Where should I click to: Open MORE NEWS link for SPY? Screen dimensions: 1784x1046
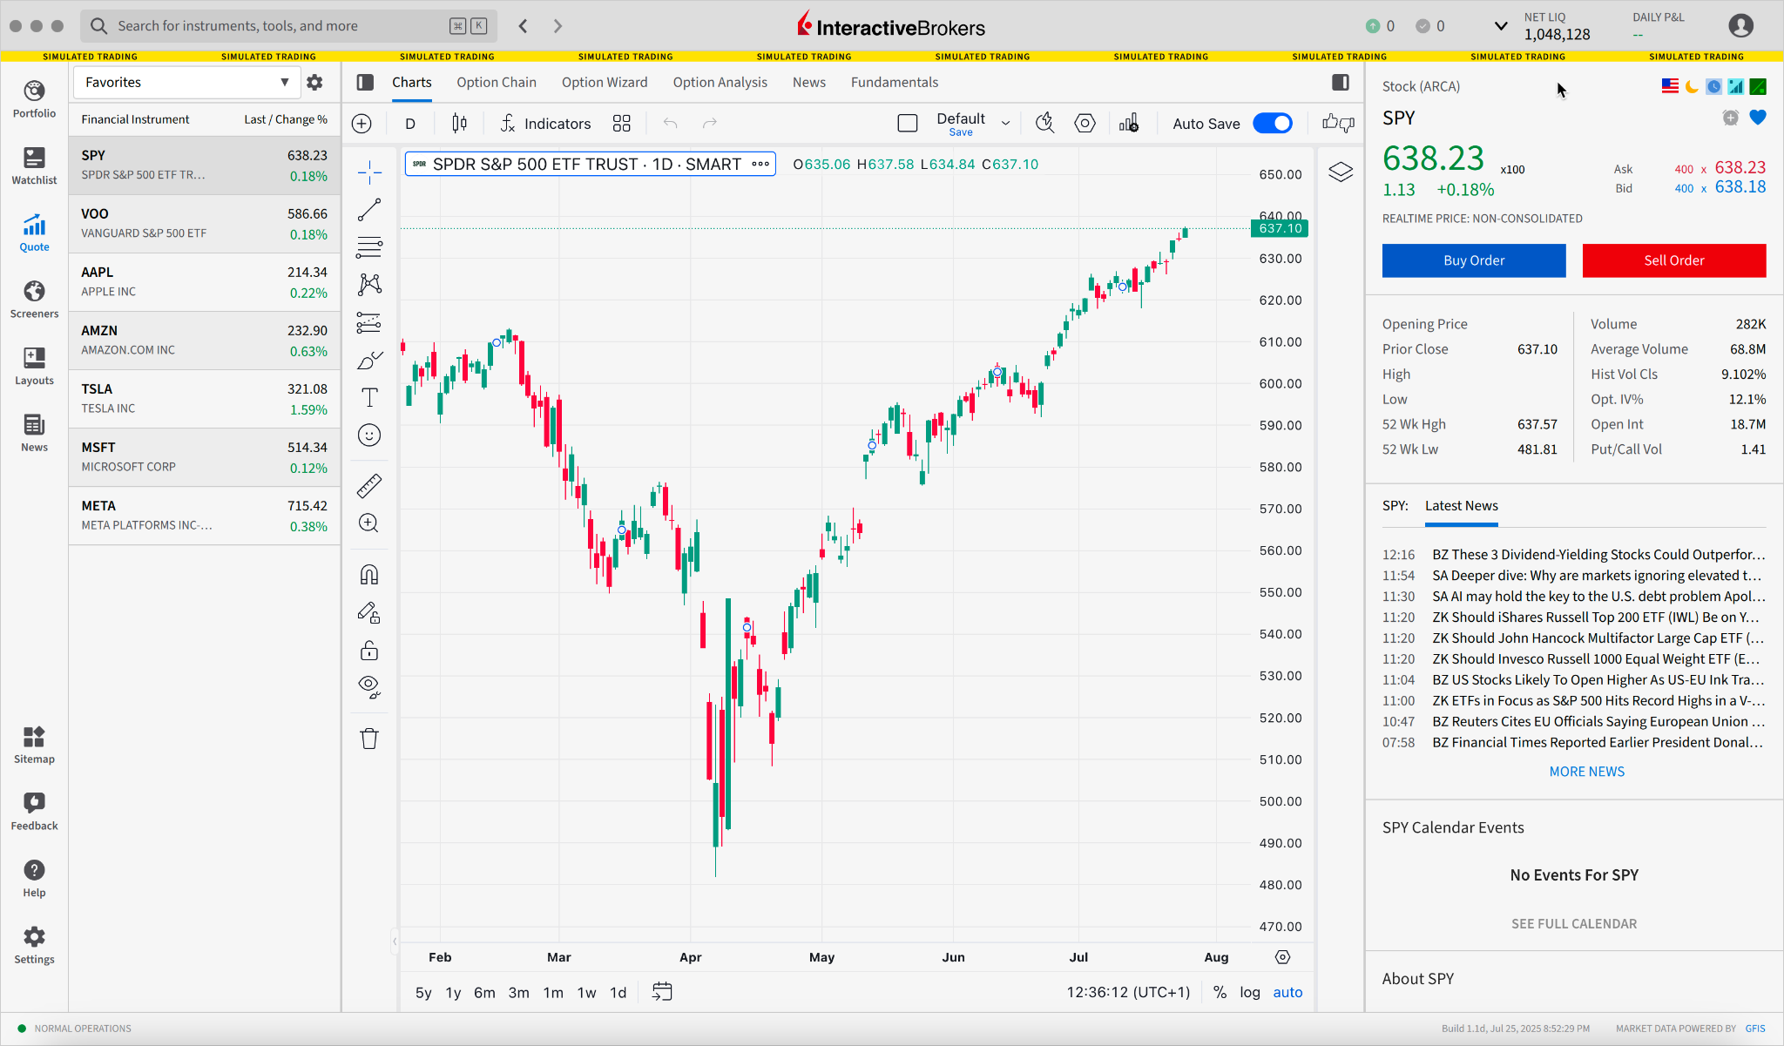tap(1585, 771)
